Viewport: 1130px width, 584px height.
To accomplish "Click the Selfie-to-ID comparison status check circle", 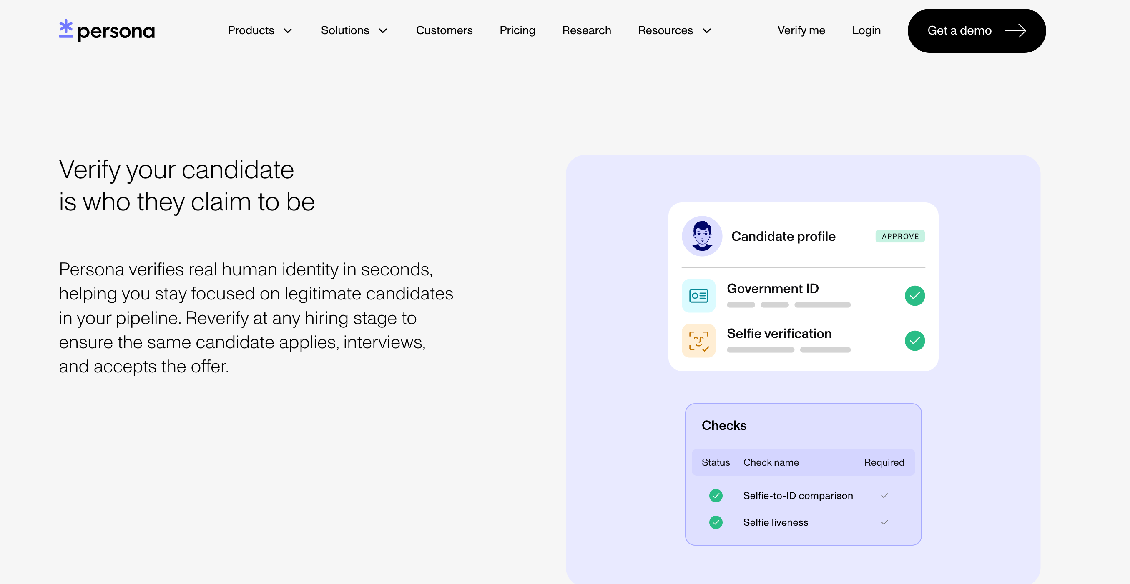I will (716, 496).
